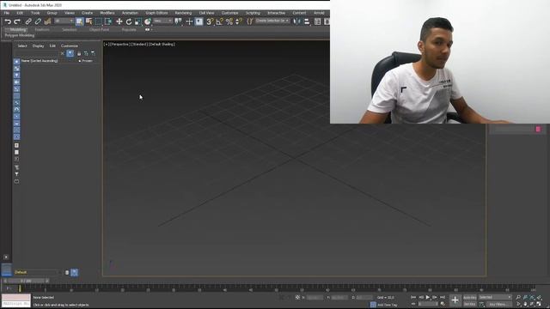550x309 pixels.
Task: Toggle 3D Snaps in the toolbar
Action: [x=210, y=21]
